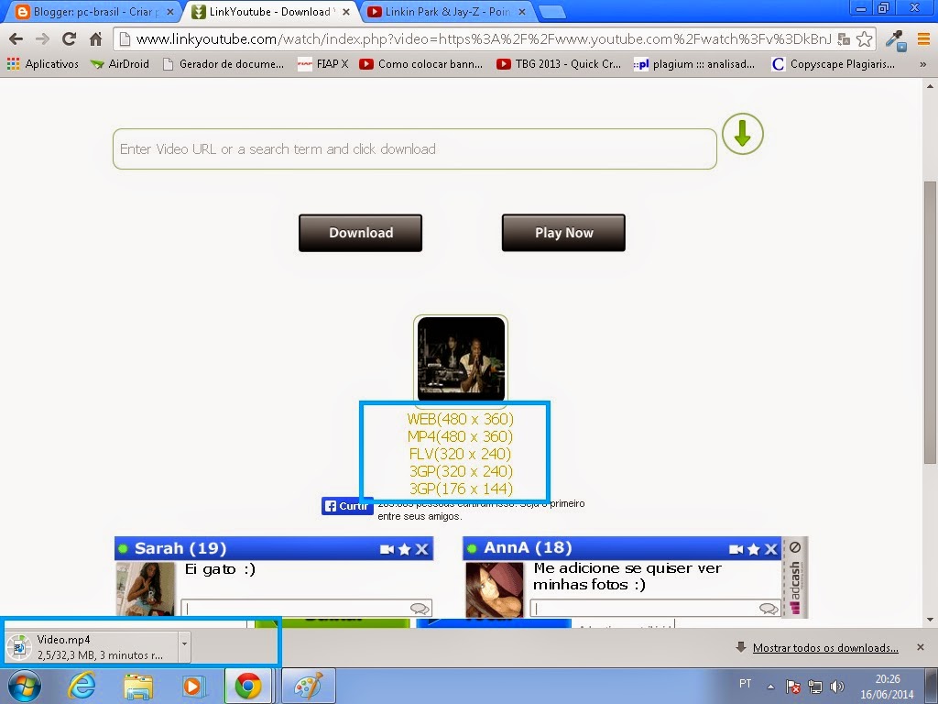The height and width of the screenshot is (704, 938).
Task: Click the Sarah chat message input
Action: pyautogui.click(x=306, y=609)
